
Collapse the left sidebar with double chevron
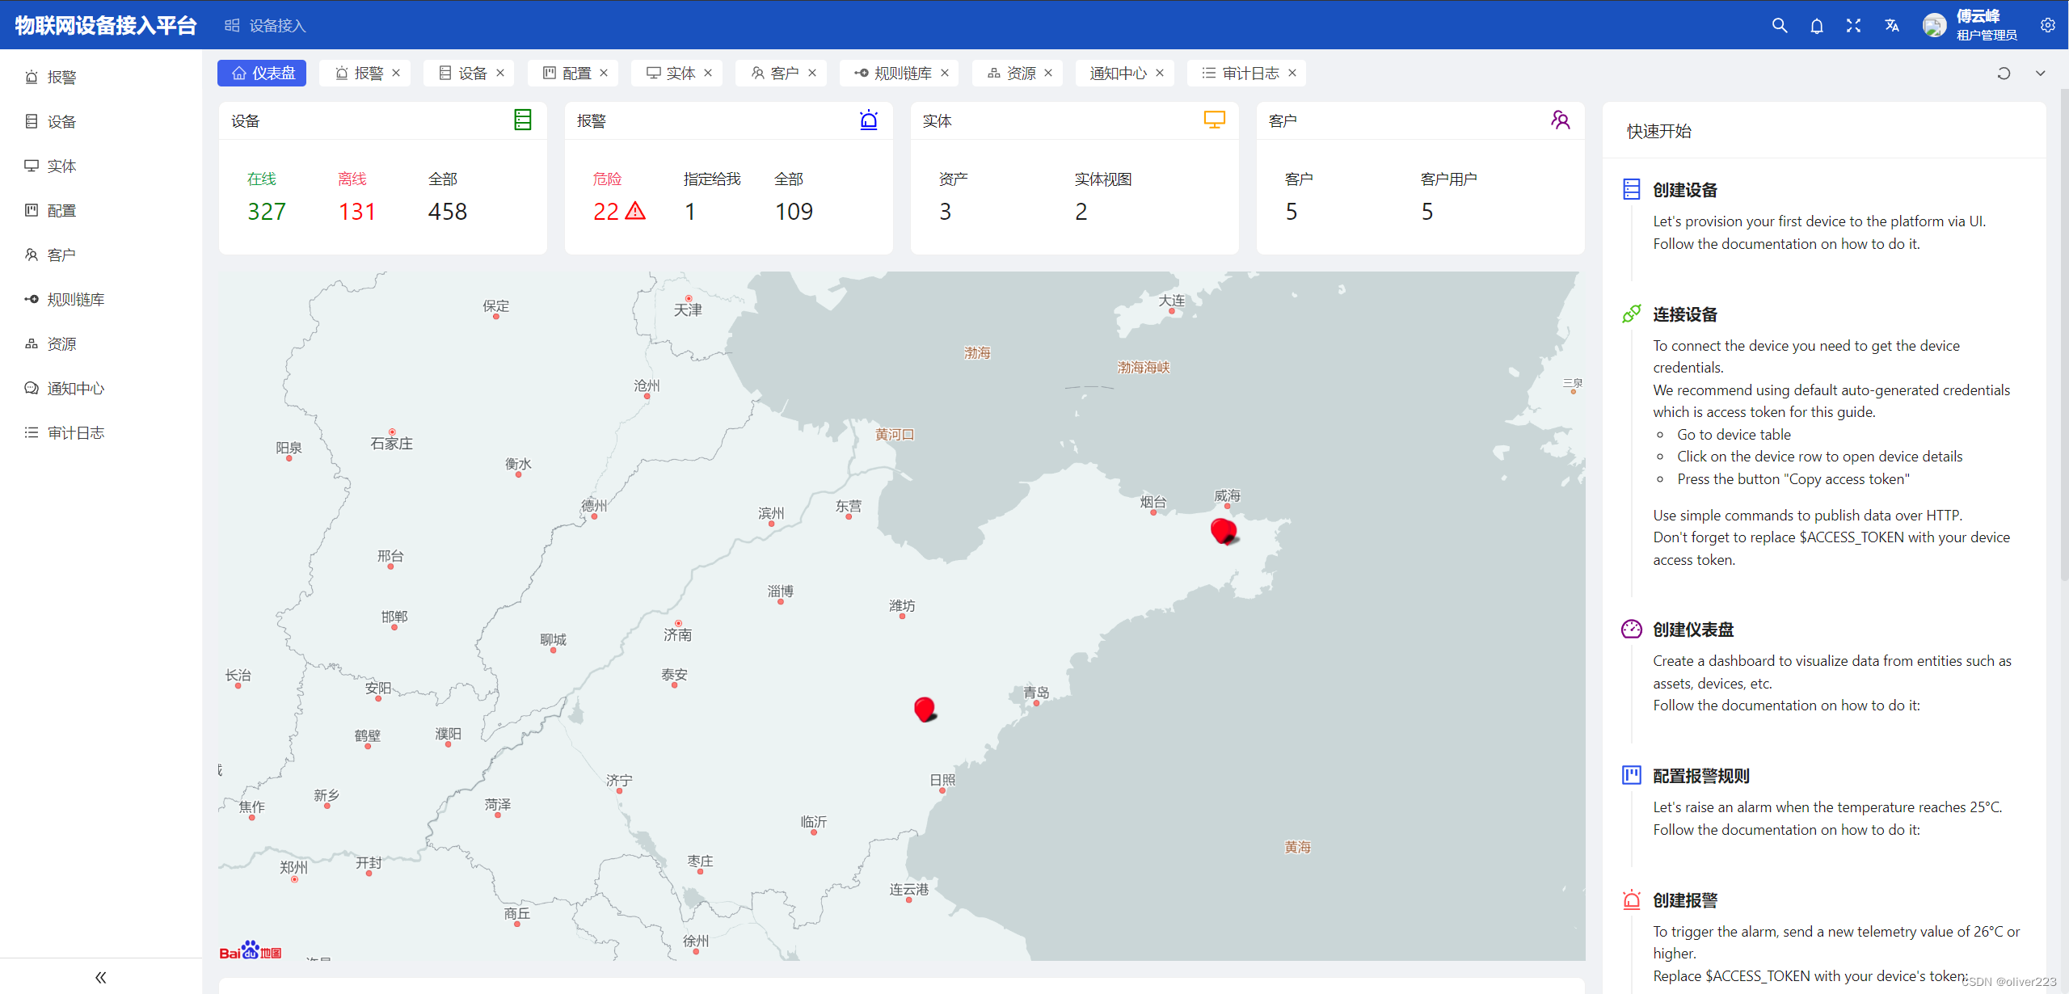point(100,977)
